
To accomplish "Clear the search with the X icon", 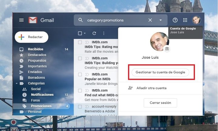I will (150, 20).
